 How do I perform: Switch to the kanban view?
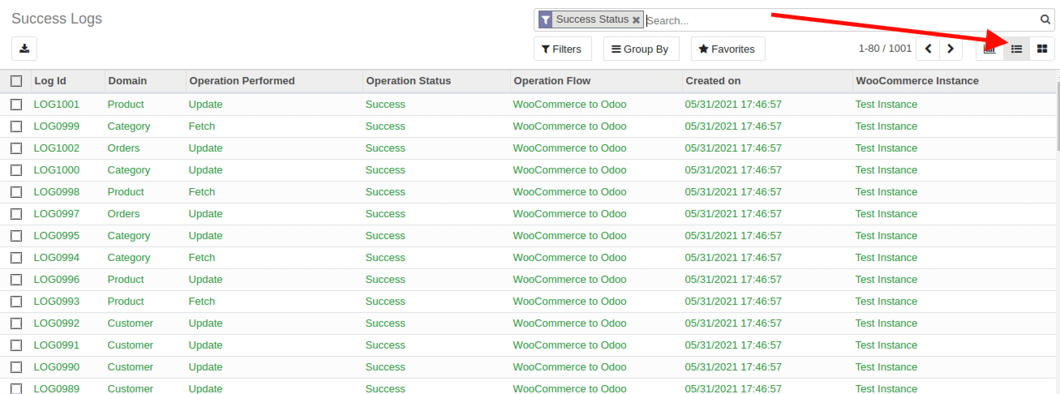[1043, 49]
